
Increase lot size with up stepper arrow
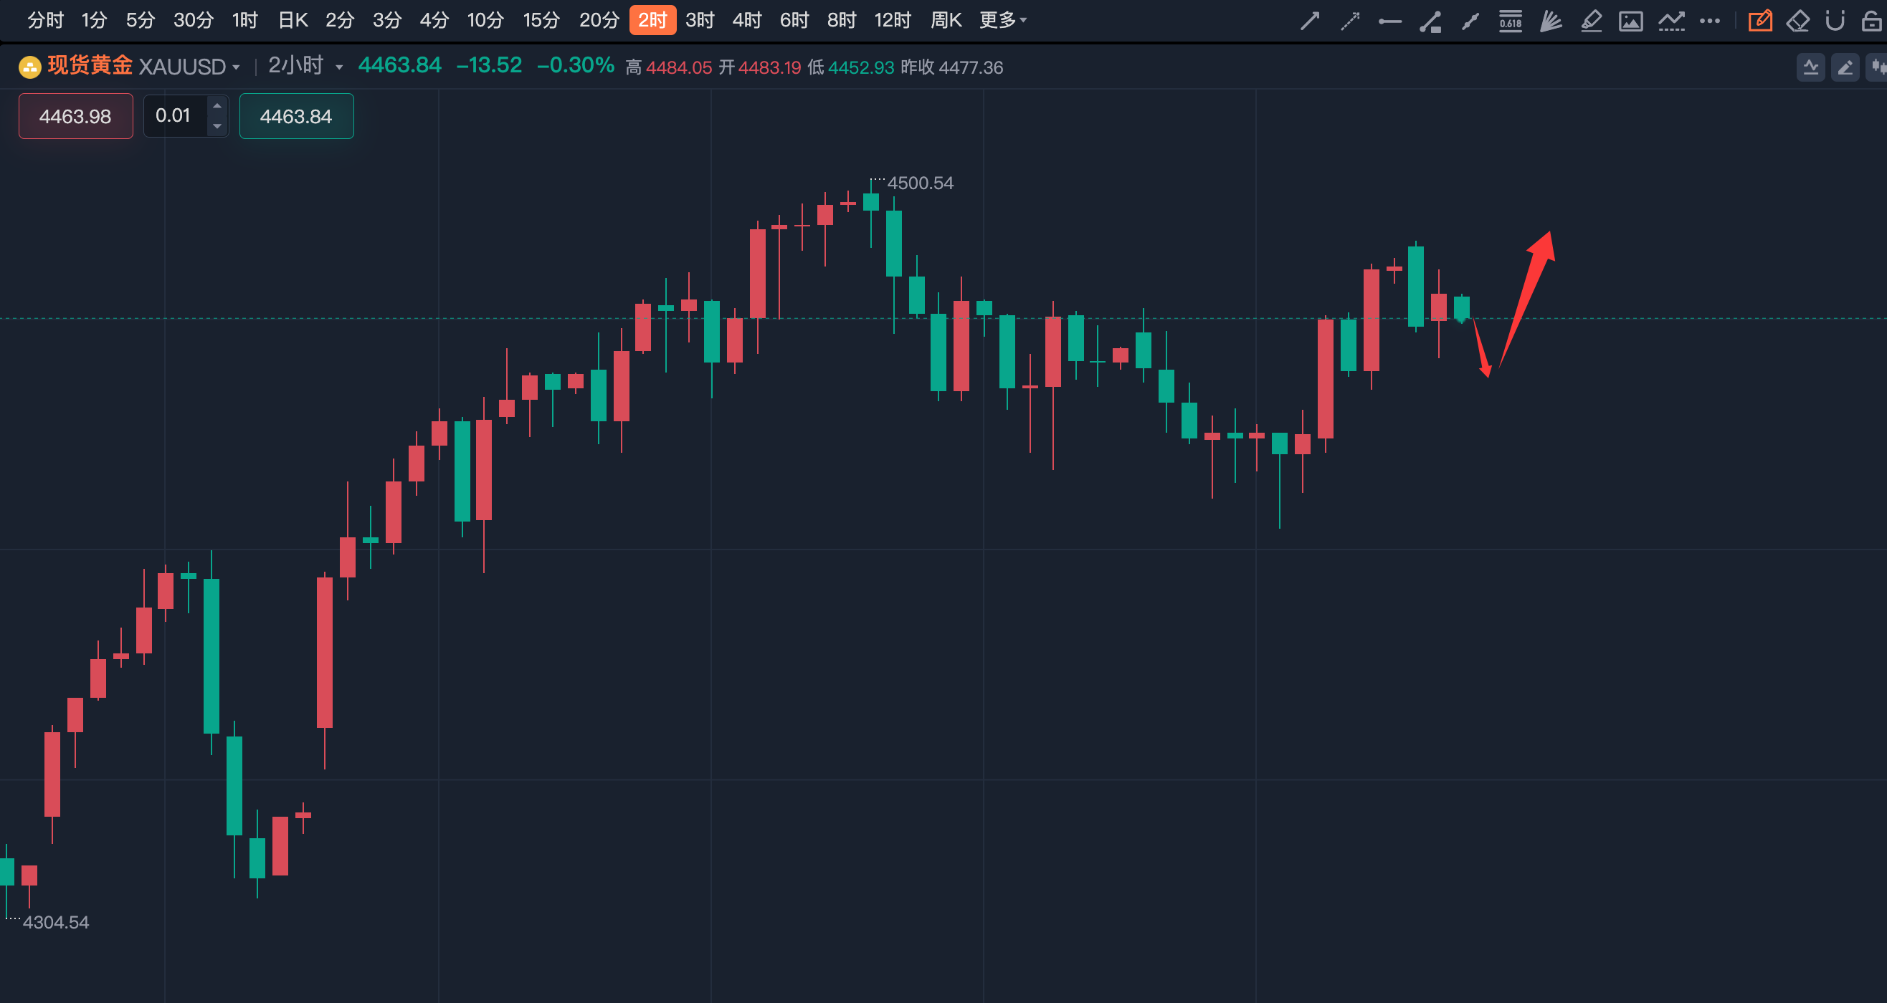coord(217,106)
